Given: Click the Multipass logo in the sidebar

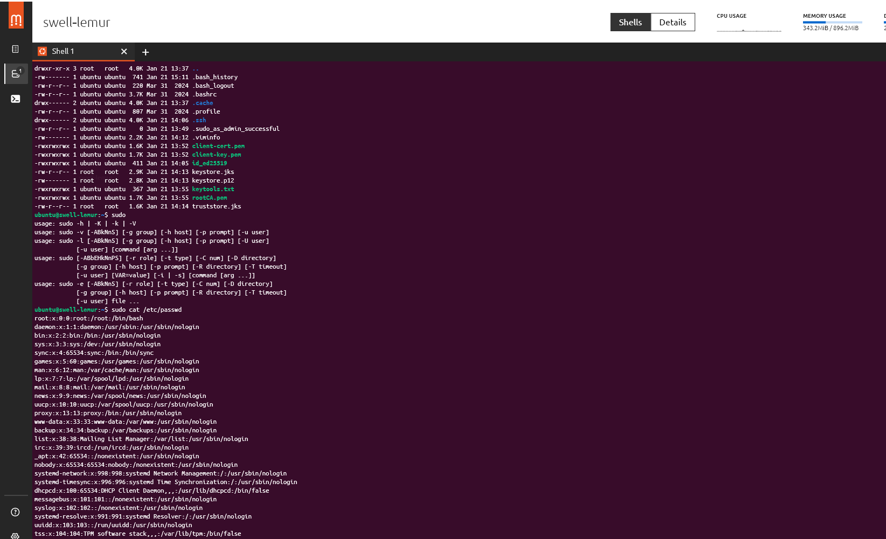Looking at the screenshot, I should point(16,16).
